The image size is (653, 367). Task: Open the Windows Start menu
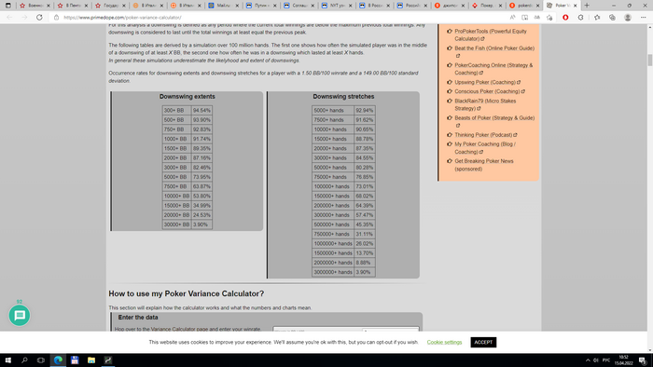pyautogui.click(x=7, y=360)
